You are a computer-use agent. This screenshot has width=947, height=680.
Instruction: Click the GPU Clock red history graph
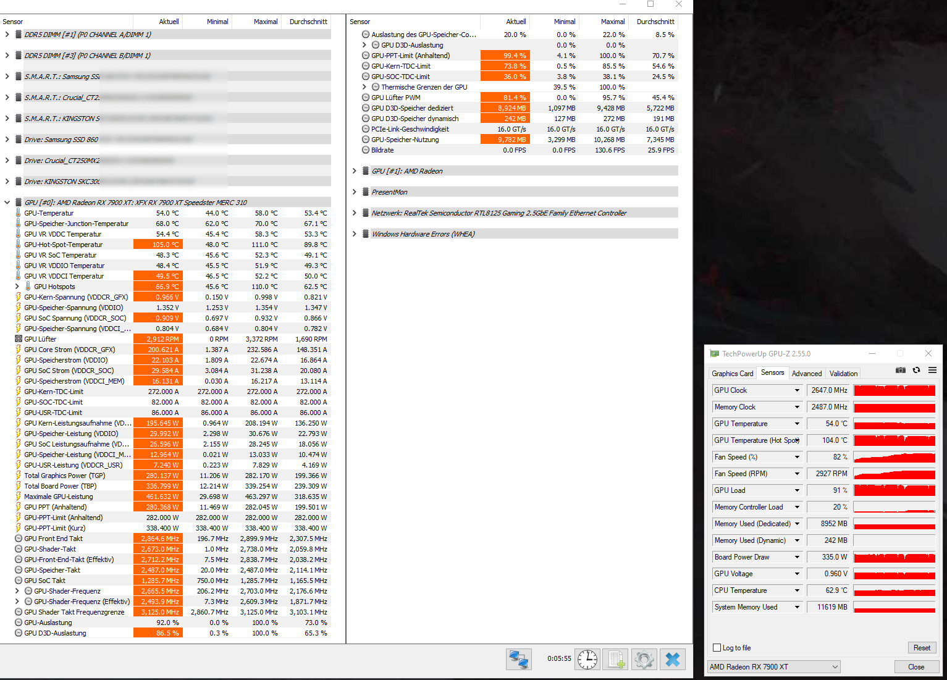(x=894, y=390)
